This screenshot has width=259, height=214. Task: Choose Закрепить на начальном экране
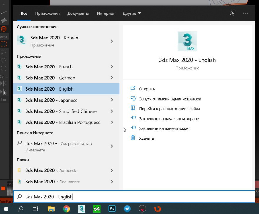pos(169,119)
